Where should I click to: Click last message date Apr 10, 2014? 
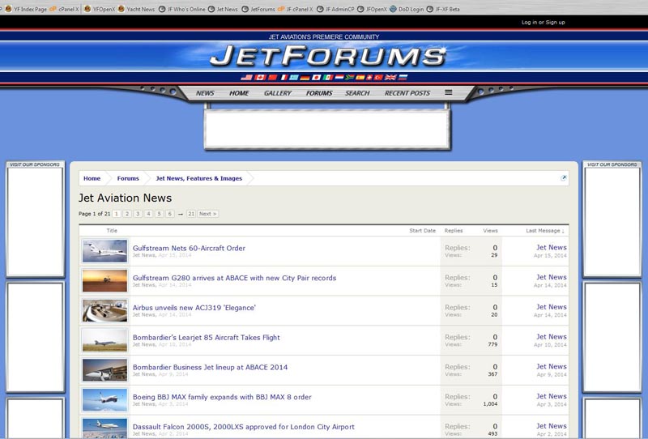(550, 345)
